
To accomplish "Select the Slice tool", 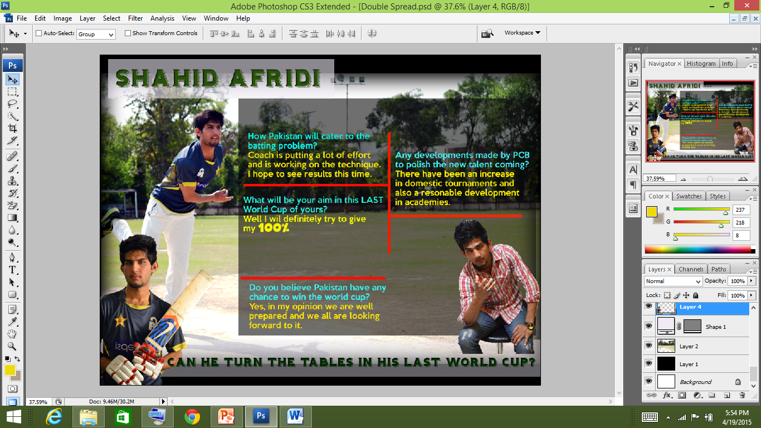I will click(x=12, y=140).
